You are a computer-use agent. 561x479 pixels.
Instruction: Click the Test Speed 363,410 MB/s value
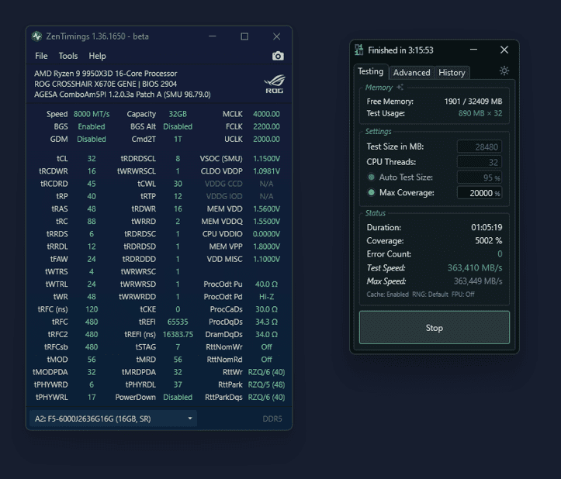[x=475, y=267]
